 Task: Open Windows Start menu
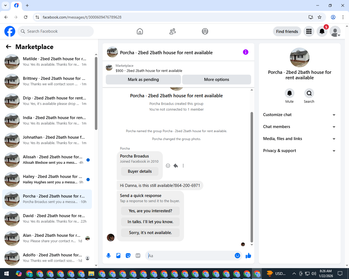tap(7, 274)
